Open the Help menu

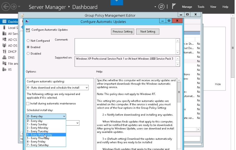coord(225,7)
